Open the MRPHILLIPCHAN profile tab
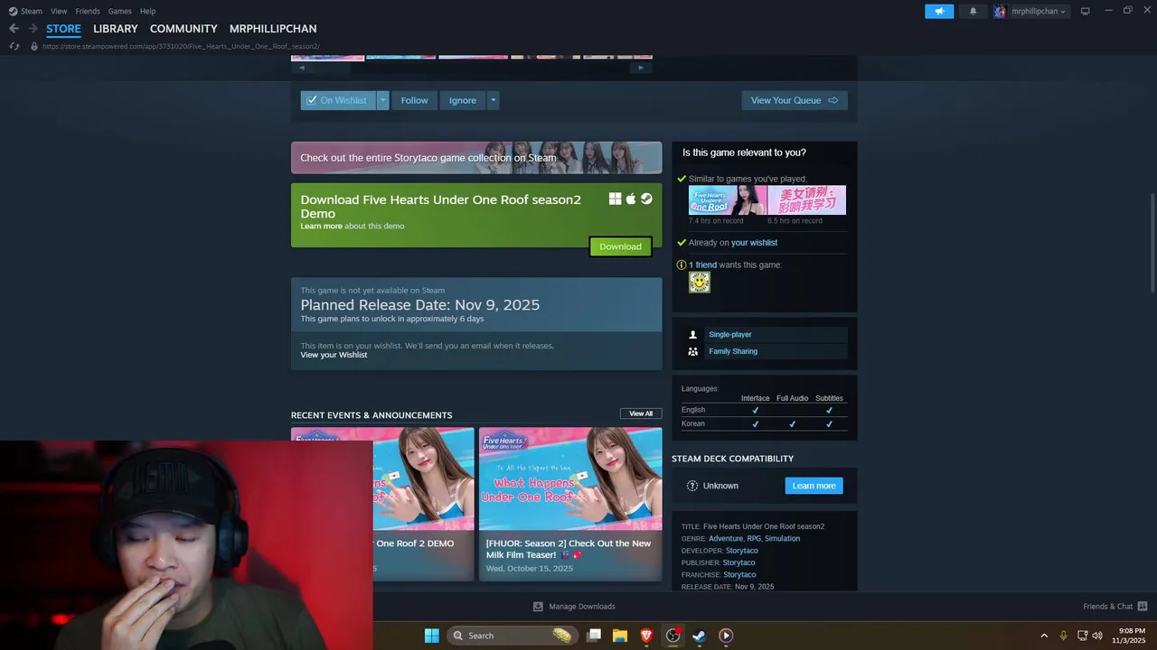Image resolution: width=1157 pixels, height=650 pixels. tap(273, 29)
